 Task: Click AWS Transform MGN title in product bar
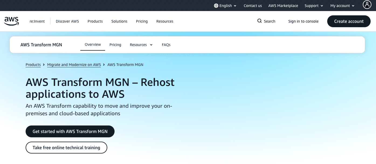click(x=41, y=45)
